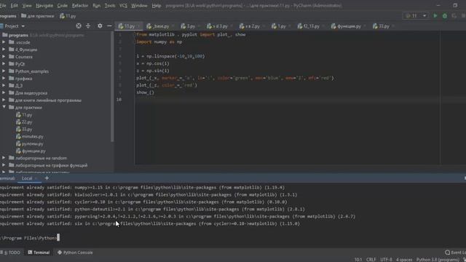Click the 'show_()' line in editor

pyautogui.click(x=146, y=92)
